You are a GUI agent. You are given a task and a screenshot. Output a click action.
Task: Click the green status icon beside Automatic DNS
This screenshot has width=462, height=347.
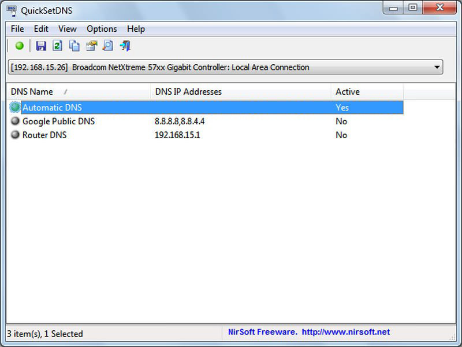tap(15, 107)
